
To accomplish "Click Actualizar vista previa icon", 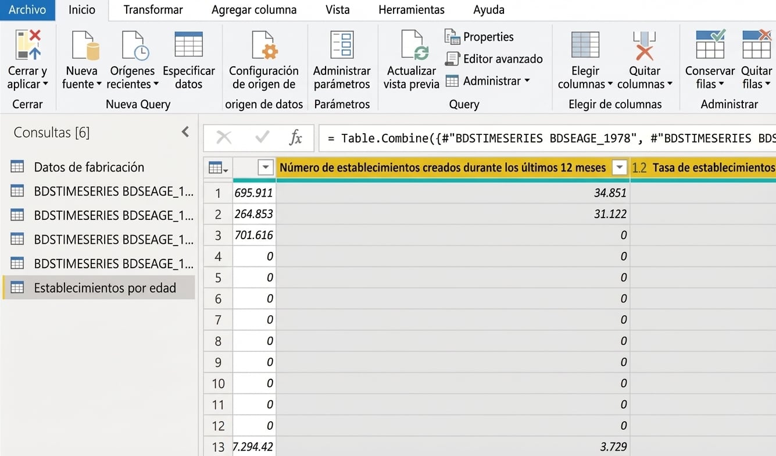I will click(x=415, y=45).
